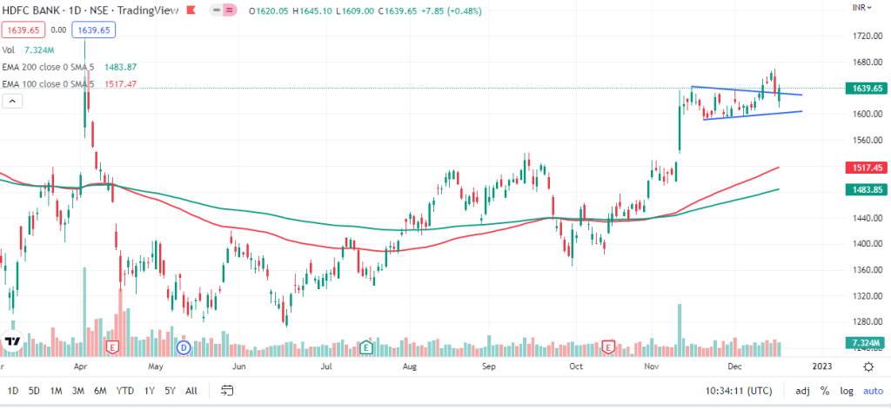Click the red earnings E marker in October
891x409 pixels.
coord(609,347)
